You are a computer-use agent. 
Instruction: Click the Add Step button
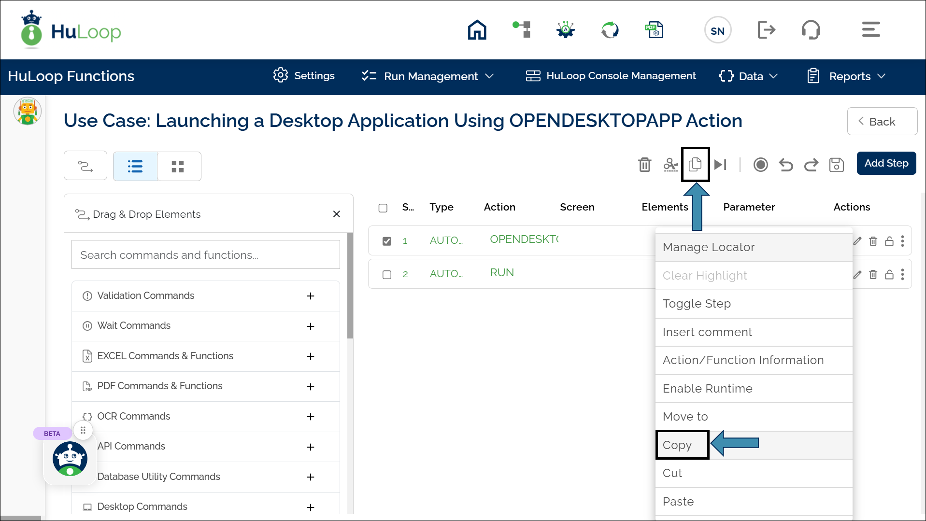pyautogui.click(x=886, y=163)
